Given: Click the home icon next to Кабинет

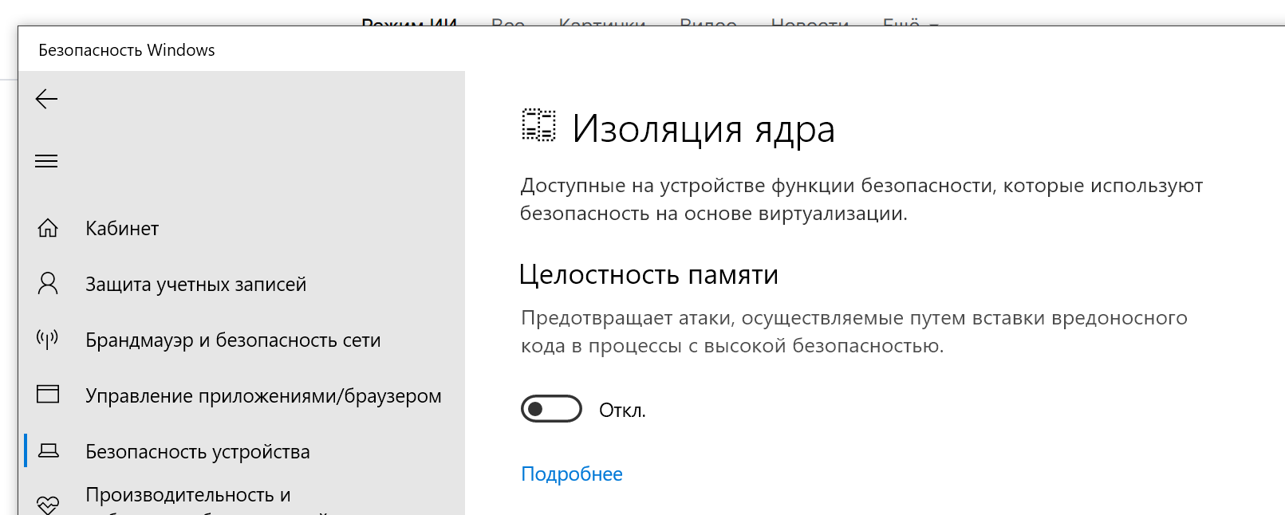Looking at the screenshot, I should pos(48,228).
